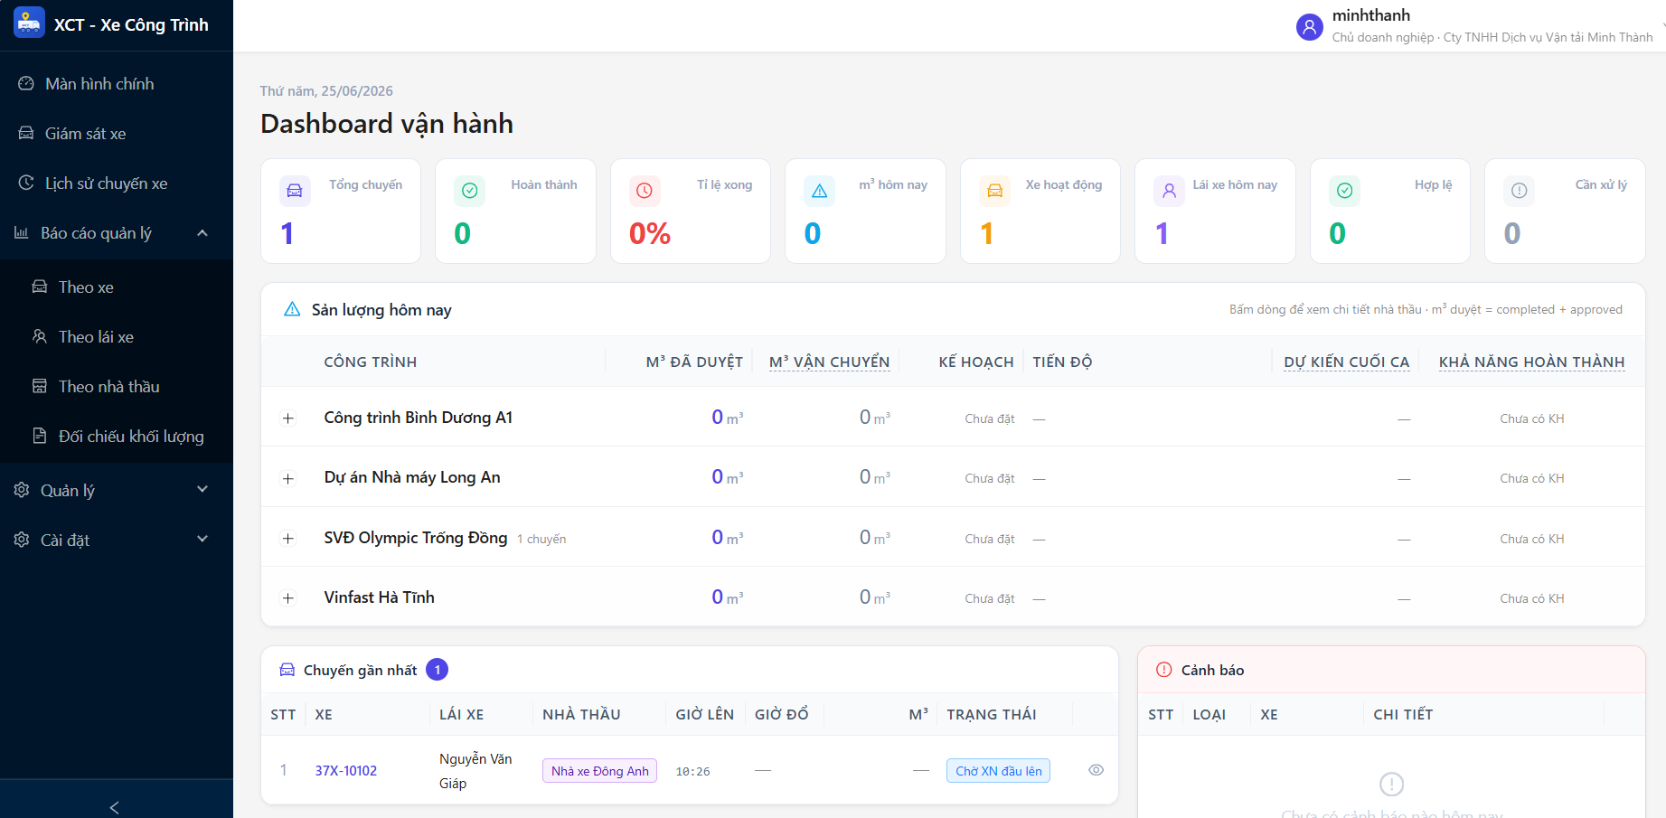Open vehicle 37X-10102 link

(346, 771)
